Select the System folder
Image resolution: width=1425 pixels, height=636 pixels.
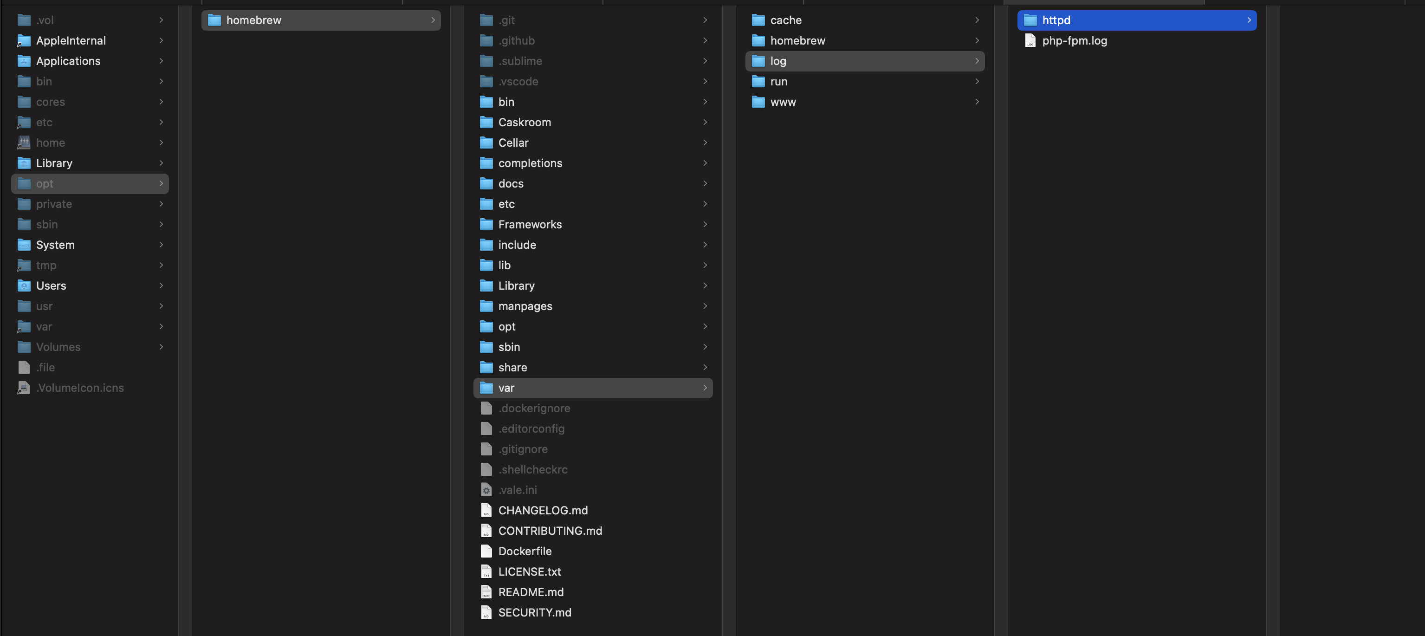point(55,245)
